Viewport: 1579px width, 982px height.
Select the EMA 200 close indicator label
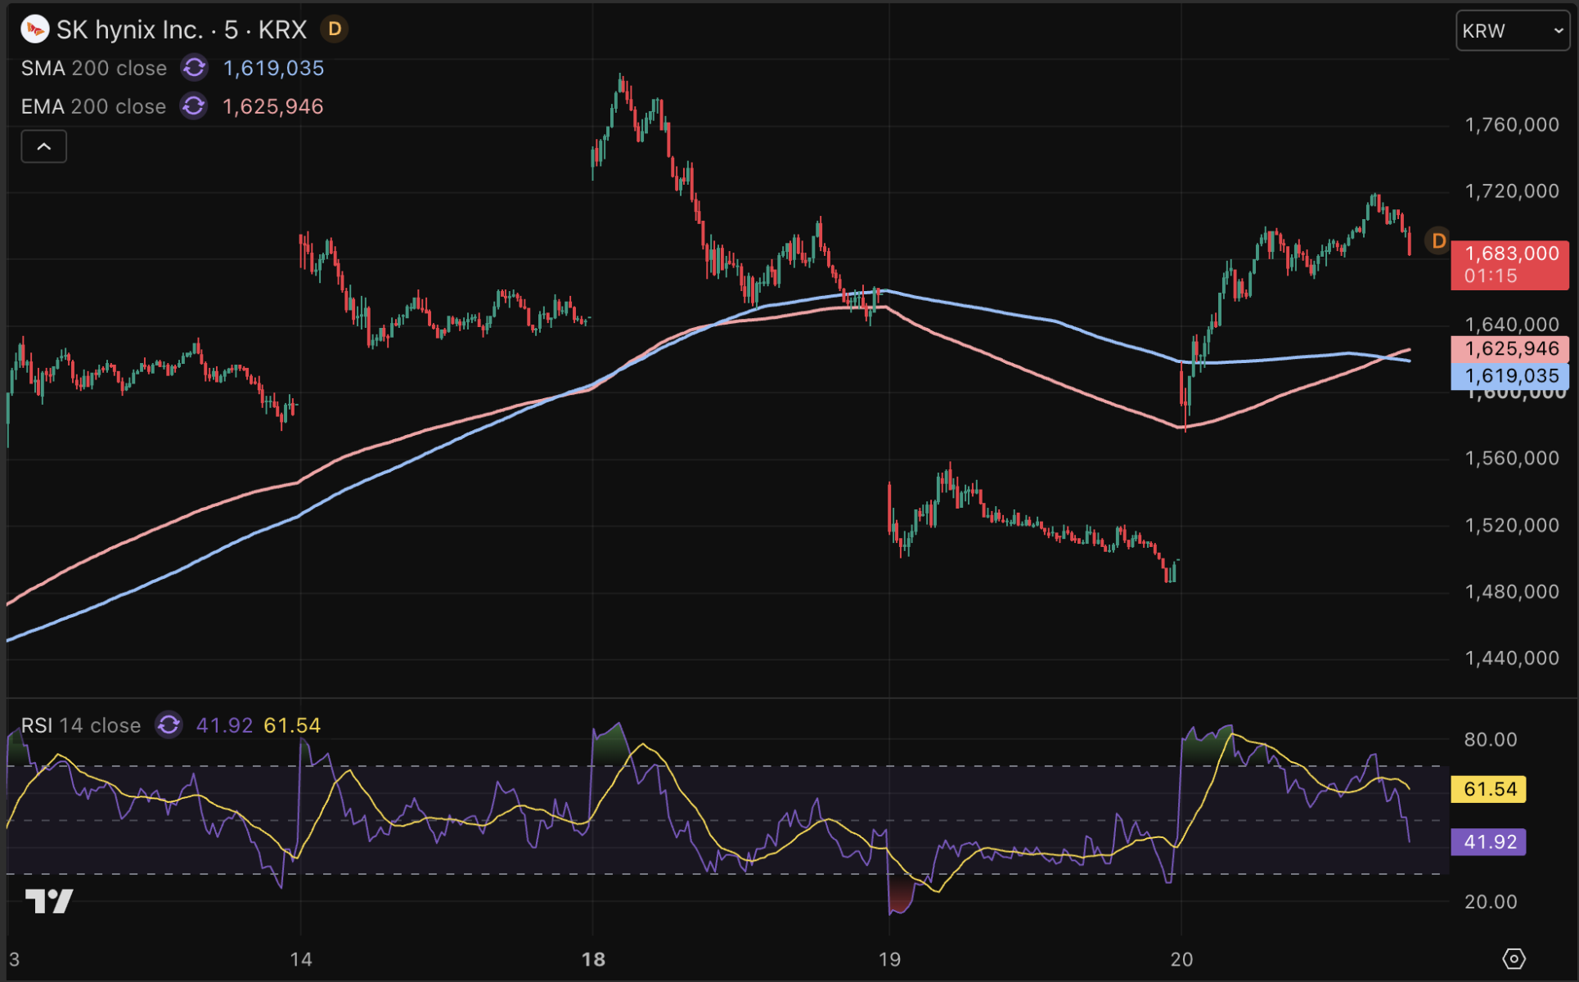point(94,106)
